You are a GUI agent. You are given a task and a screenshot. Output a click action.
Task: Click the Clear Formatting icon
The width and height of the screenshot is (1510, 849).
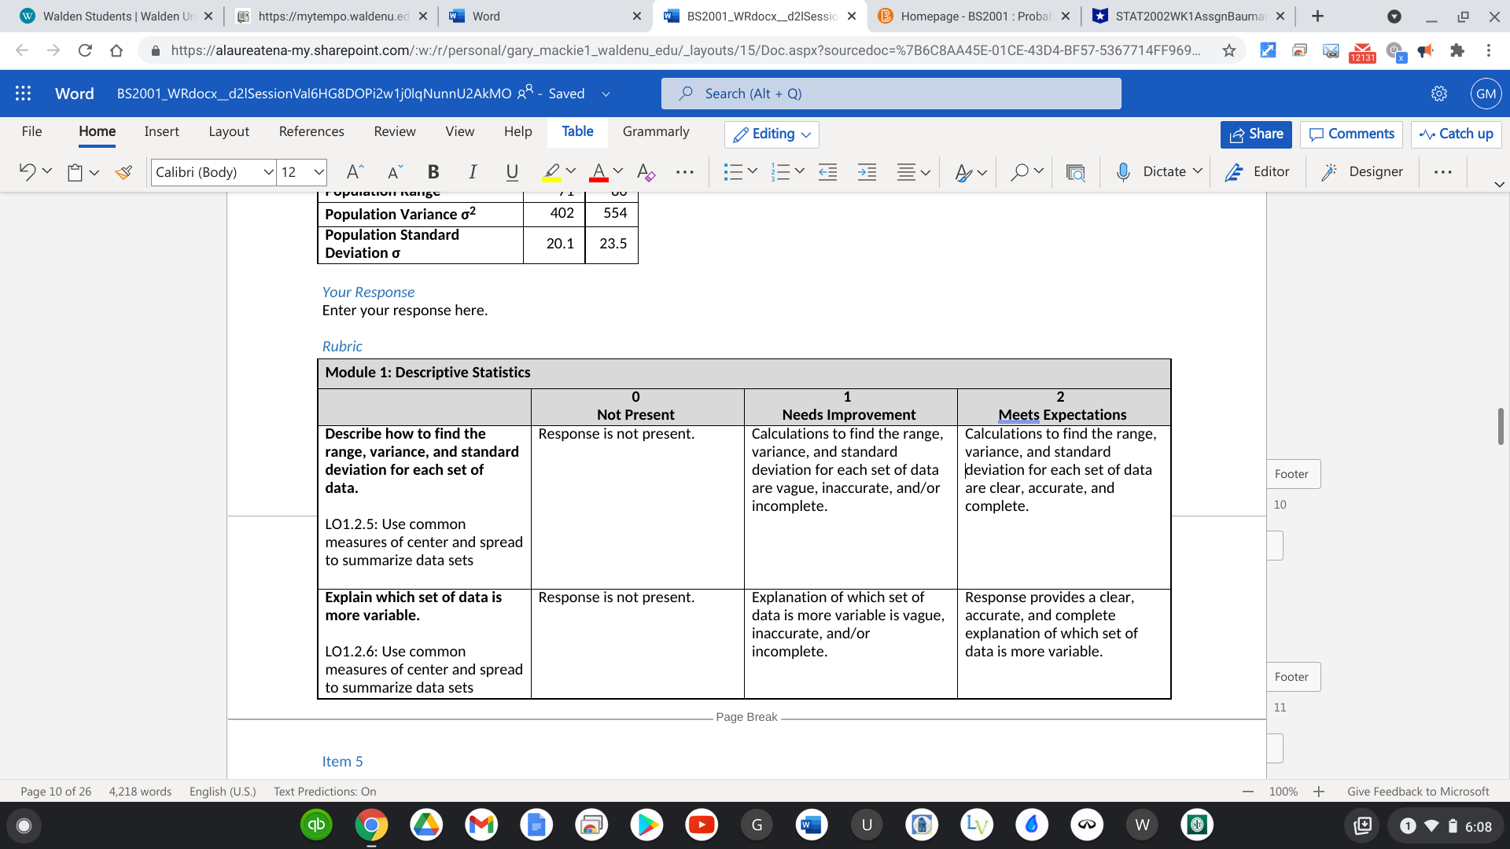click(x=646, y=172)
